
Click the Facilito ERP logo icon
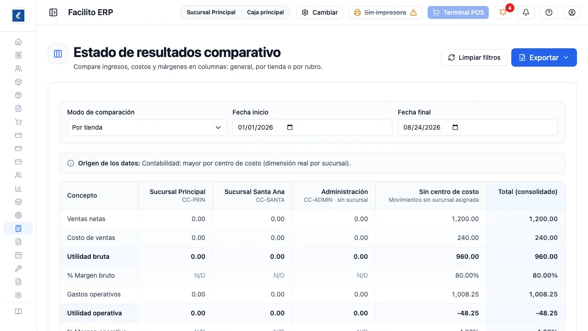pyautogui.click(x=18, y=16)
